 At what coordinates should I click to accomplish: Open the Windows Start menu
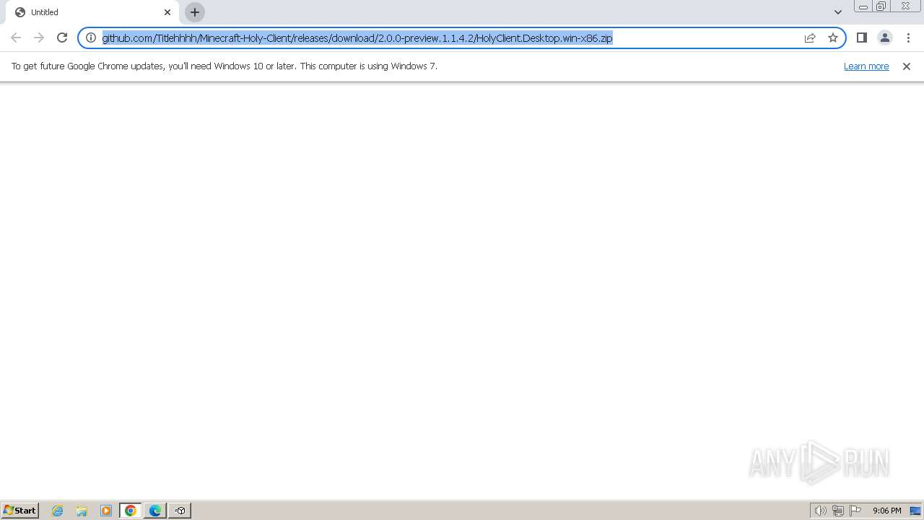click(19, 510)
